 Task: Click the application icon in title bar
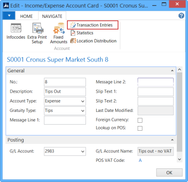(x=6, y=6)
